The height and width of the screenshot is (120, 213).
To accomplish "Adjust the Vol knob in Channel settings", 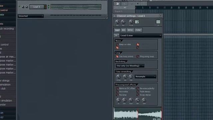I will click(x=123, y=22).
